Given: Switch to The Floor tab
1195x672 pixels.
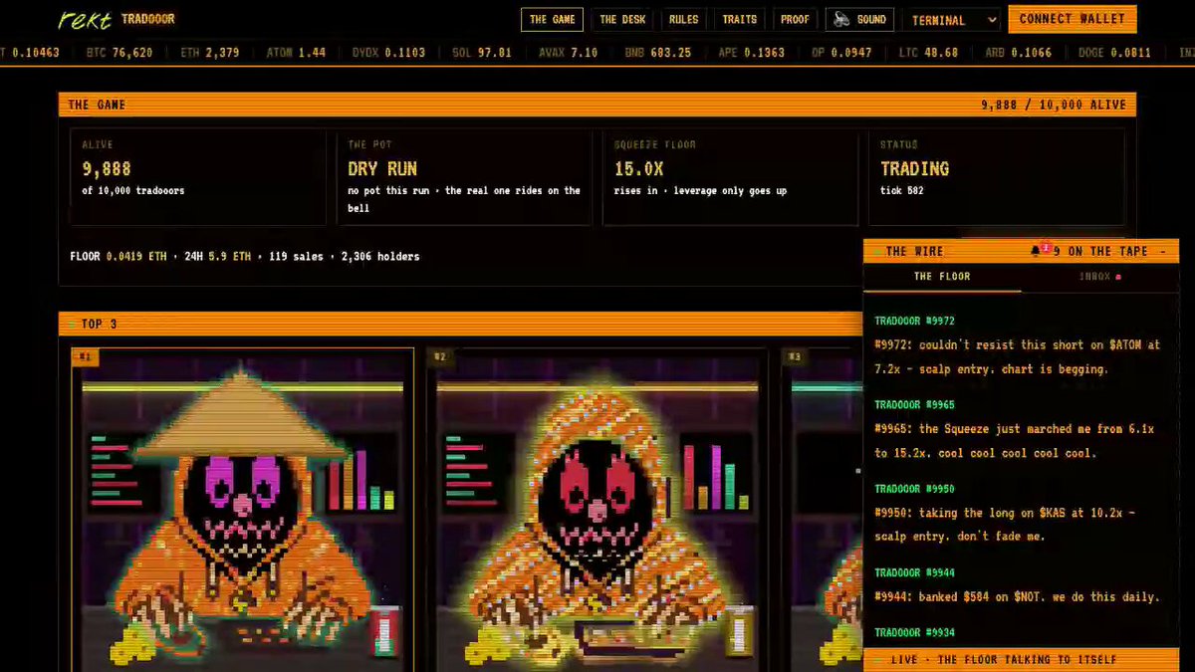Looking at the screenshot, I should coord(942,277).
